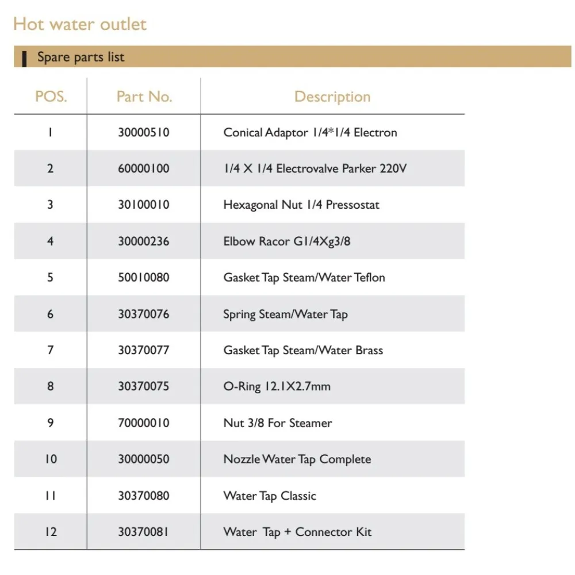Select 'Spring Steam/Water Tap' description

click(285, 315)
